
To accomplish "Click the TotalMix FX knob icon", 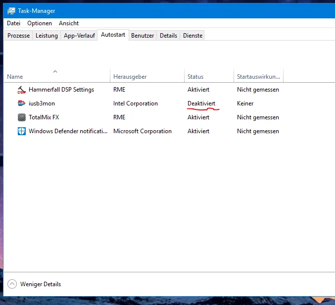I will click(x=22, y=117).
